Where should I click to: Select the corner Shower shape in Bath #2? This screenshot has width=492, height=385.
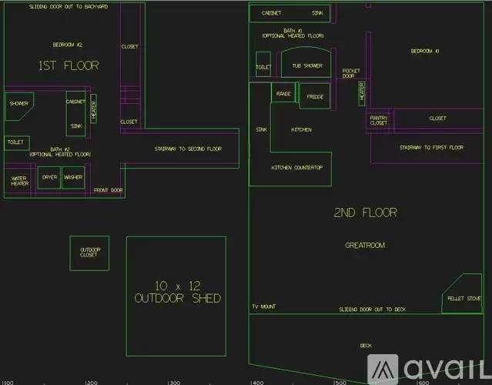click(x=18, y=106)
